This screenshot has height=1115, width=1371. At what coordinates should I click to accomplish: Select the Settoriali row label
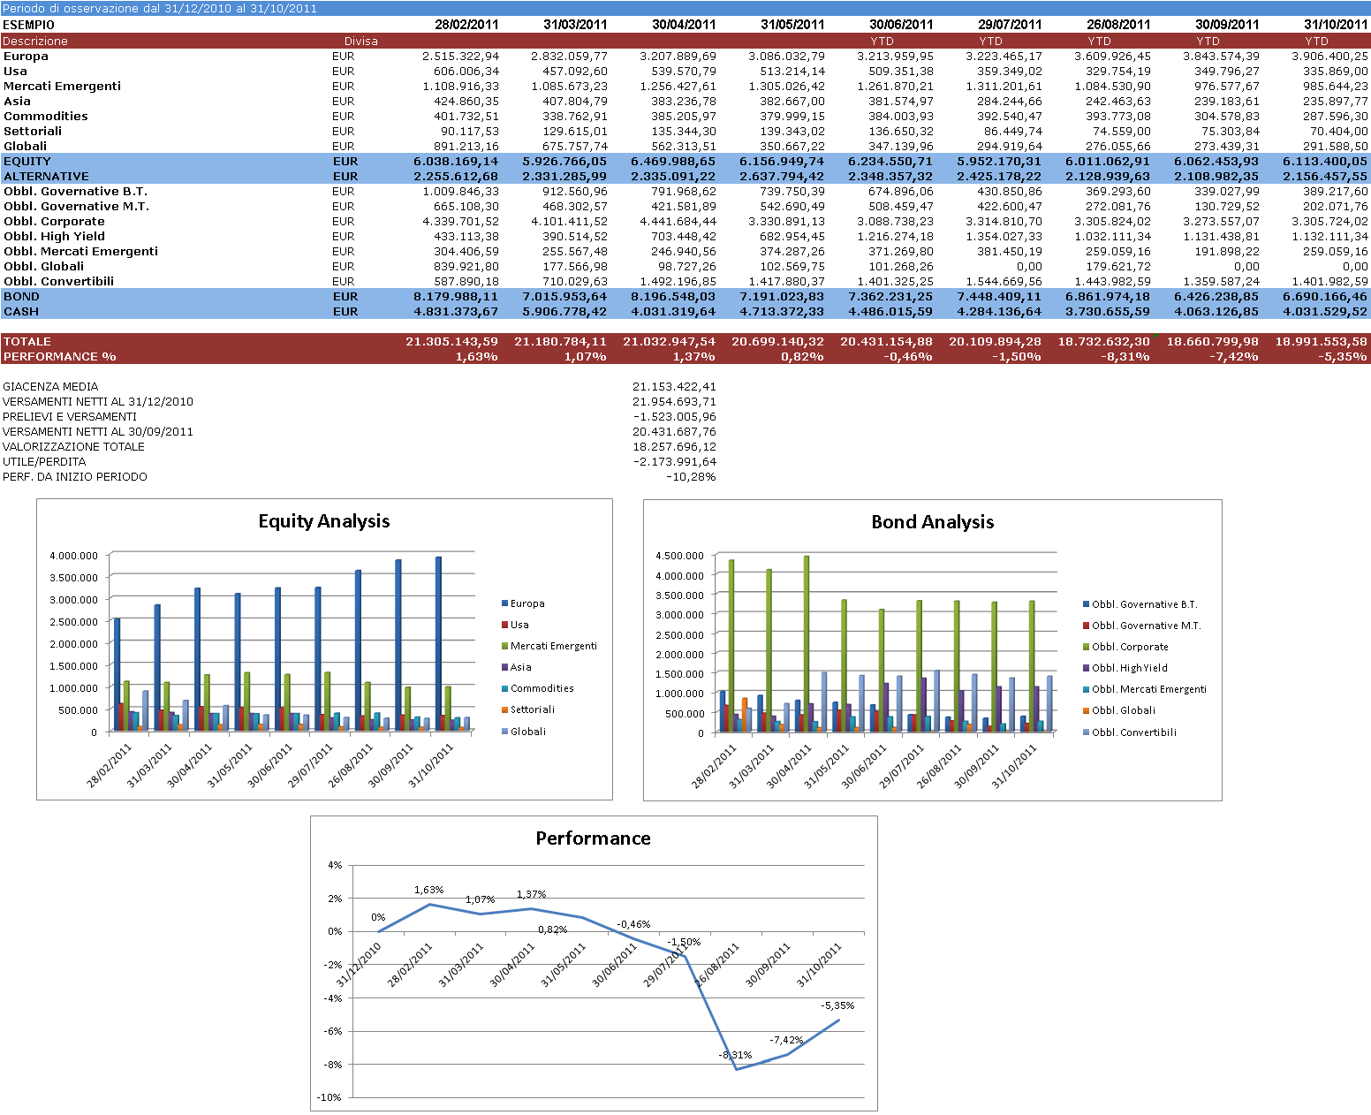tap(33, 131)
